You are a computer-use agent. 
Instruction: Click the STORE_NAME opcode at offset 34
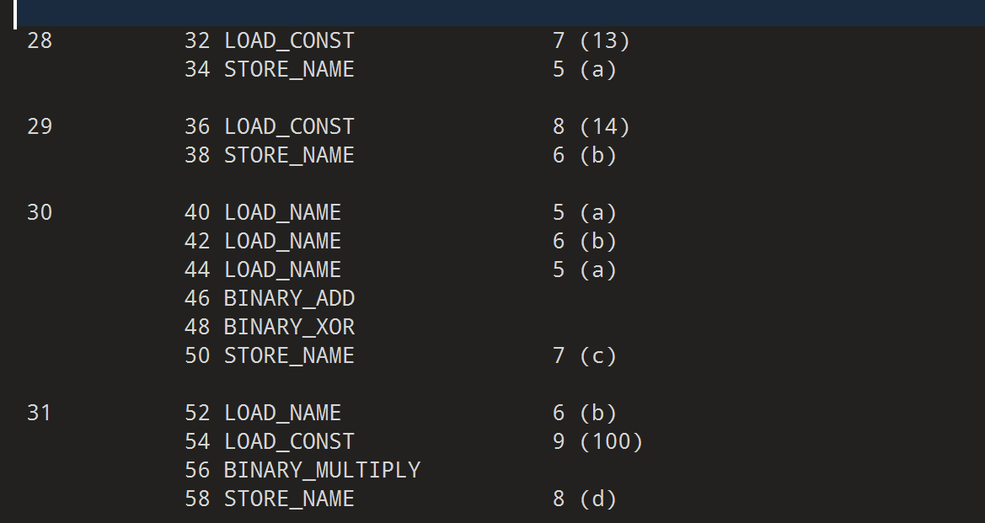289,69
